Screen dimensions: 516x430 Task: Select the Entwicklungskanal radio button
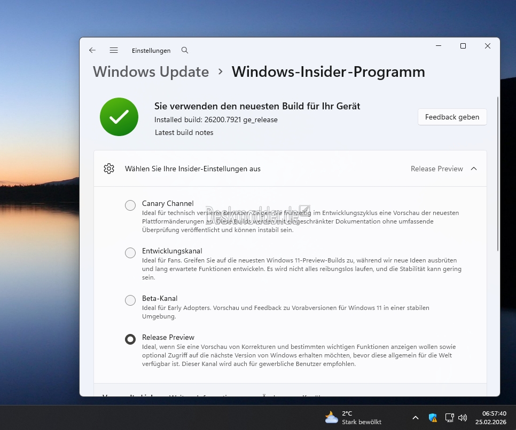tap(130, 253)
